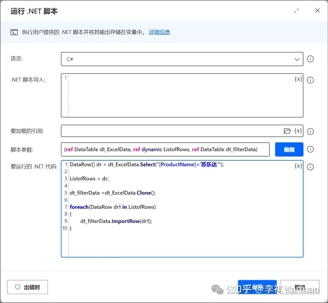Click the folder browse icon for 要加载的引用
This screenshot has height=303, width=328.
pos(288,131)
